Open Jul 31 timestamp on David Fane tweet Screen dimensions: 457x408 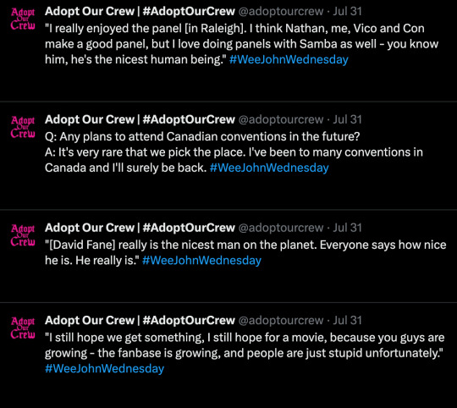click(x=347, y=228)
